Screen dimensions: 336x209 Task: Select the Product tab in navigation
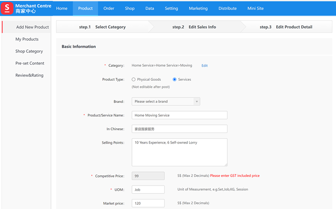pyautogui.click(x=85, y=8)
